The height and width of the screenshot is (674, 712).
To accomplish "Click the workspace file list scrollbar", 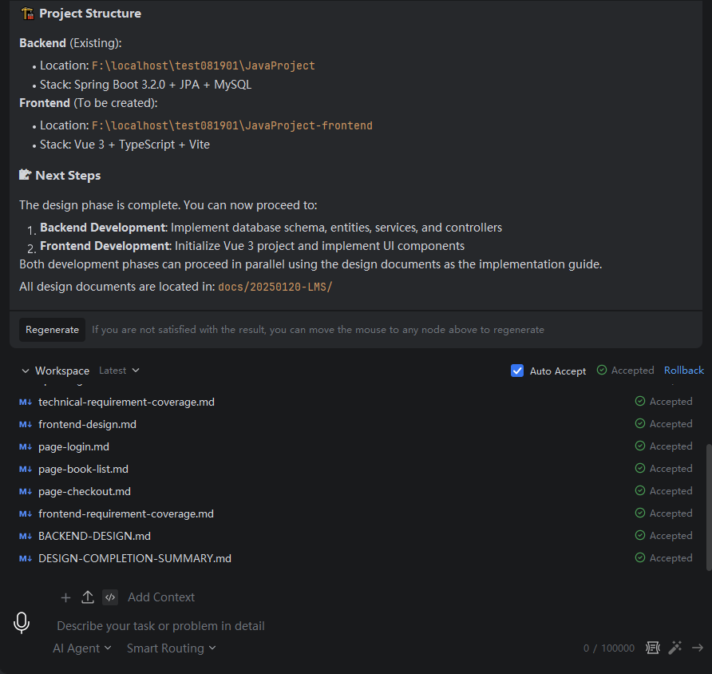I will (708, 506).
